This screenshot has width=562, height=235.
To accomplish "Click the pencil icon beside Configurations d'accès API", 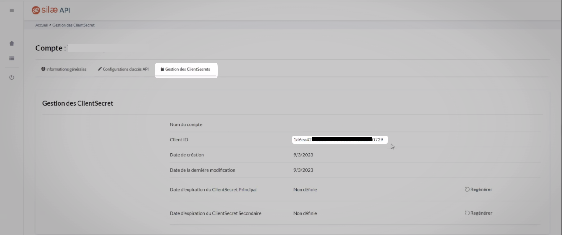I will click(x=100, y=69).
